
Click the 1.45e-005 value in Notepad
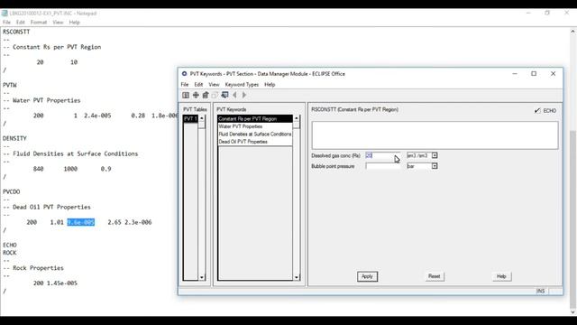tap(62, 283)
